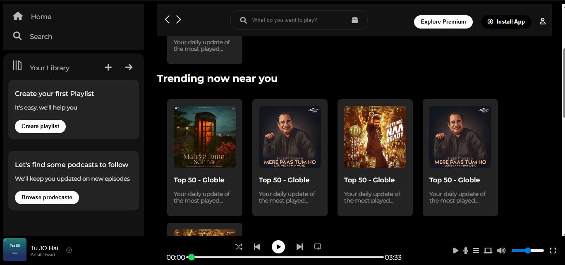Viewport: 565px width, 265px height.
Task: Click the Your Library label
Action: point(50,68)
